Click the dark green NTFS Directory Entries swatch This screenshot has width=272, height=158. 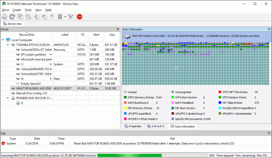(125, 97)
